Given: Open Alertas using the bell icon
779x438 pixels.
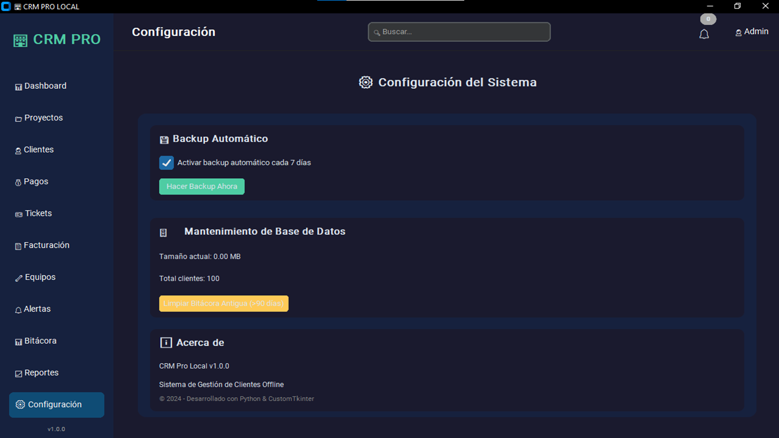Looking at the screenshot, I should click(x=18, y=309).
